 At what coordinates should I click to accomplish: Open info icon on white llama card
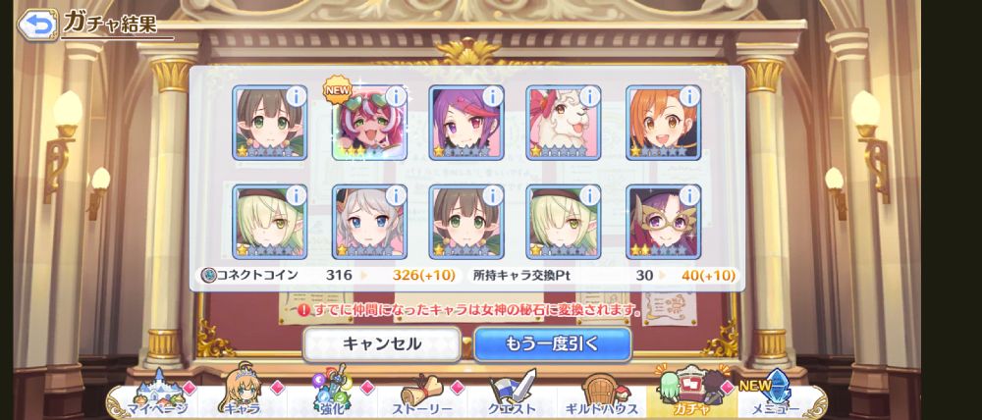590,96
